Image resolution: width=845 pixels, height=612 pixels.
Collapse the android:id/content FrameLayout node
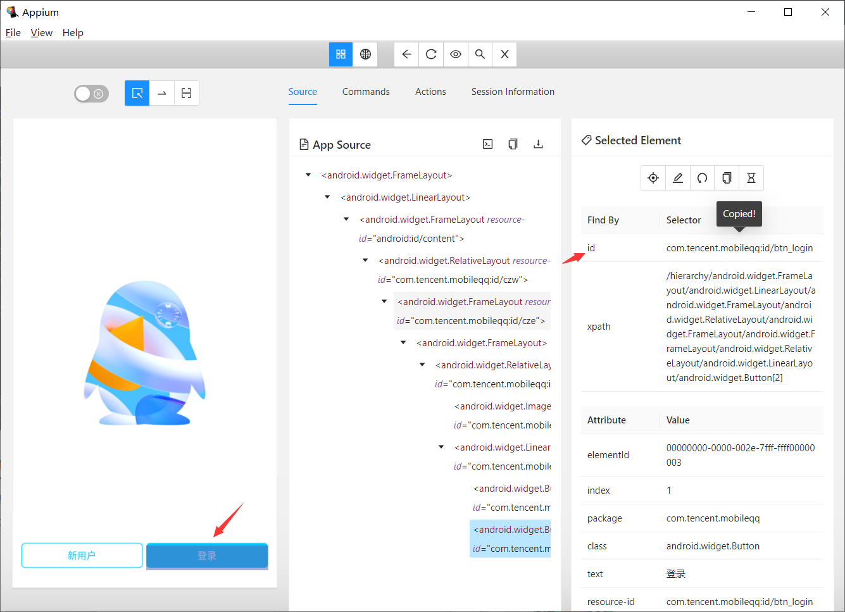tap(346, 219)
